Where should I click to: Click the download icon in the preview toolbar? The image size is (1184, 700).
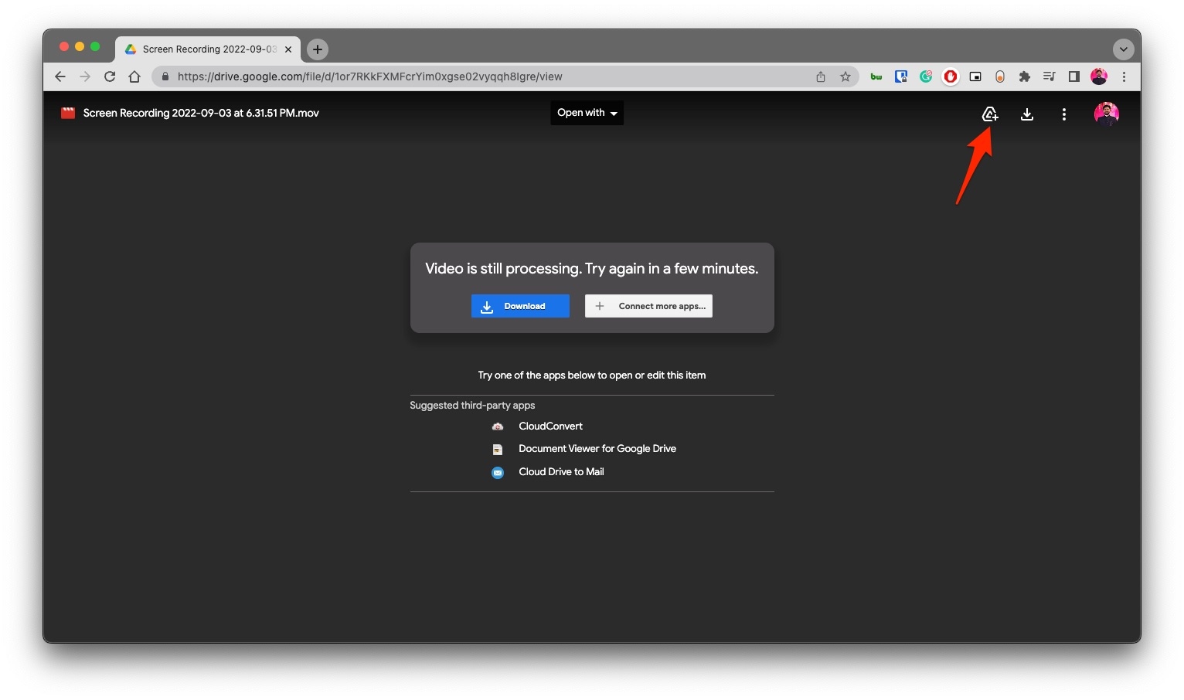pos(1026,114)
